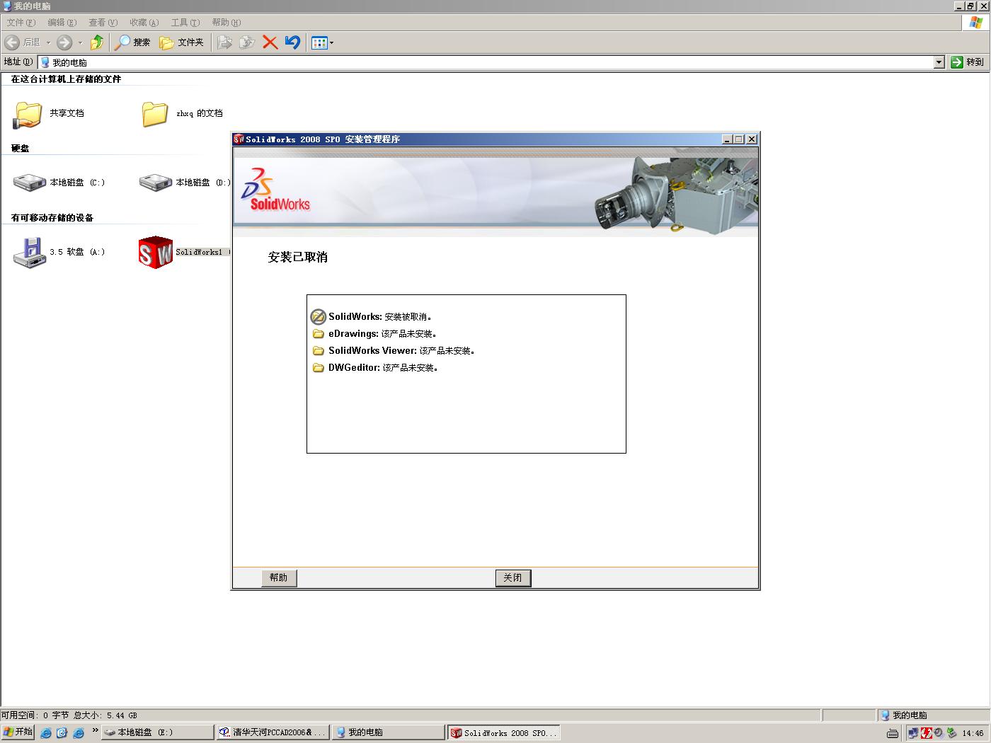Click the "硬盘" group header
Screen dimensions: 991x743
pyautogui.click(x=21, y=149)
